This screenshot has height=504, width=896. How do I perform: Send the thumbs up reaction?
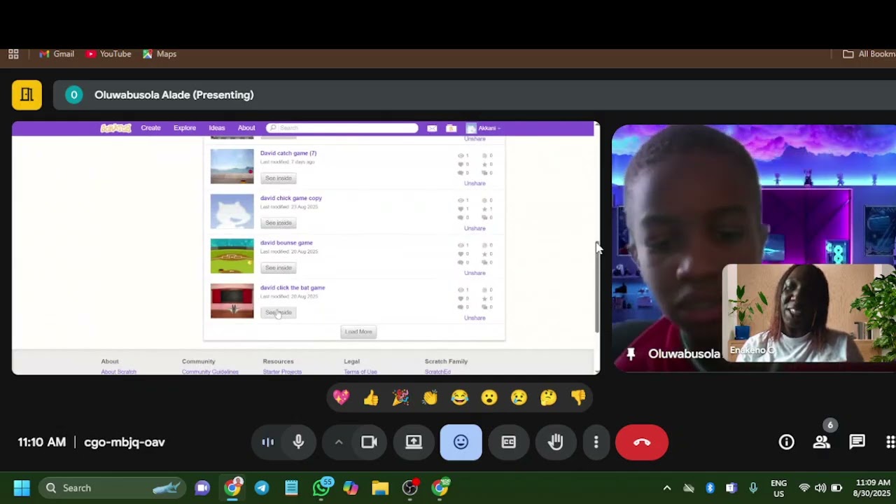pyautogui.click(x=371, y=398)
